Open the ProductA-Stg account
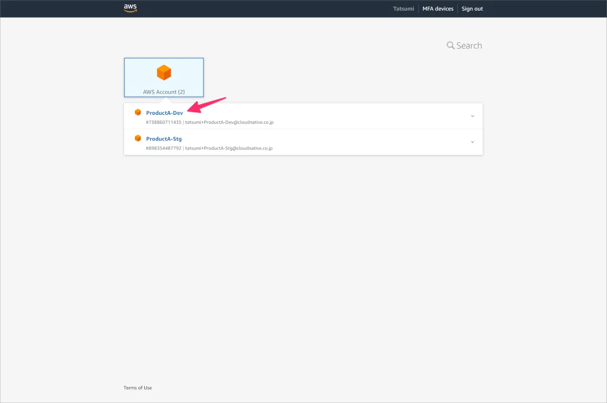 click(164, 139)
